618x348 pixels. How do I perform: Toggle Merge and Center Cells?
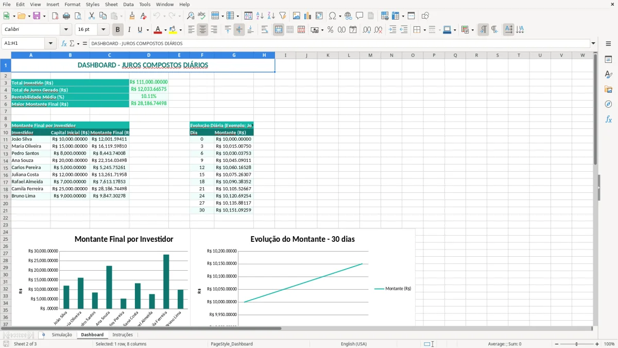tap(279, 30)
